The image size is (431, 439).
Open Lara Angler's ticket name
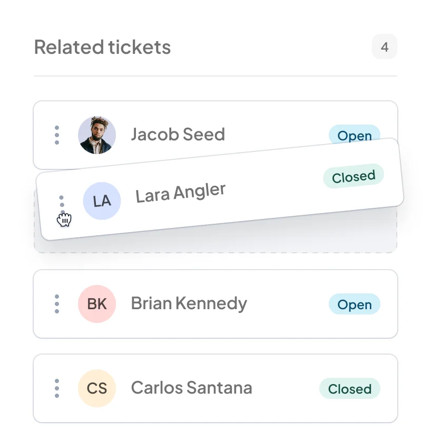181,193
